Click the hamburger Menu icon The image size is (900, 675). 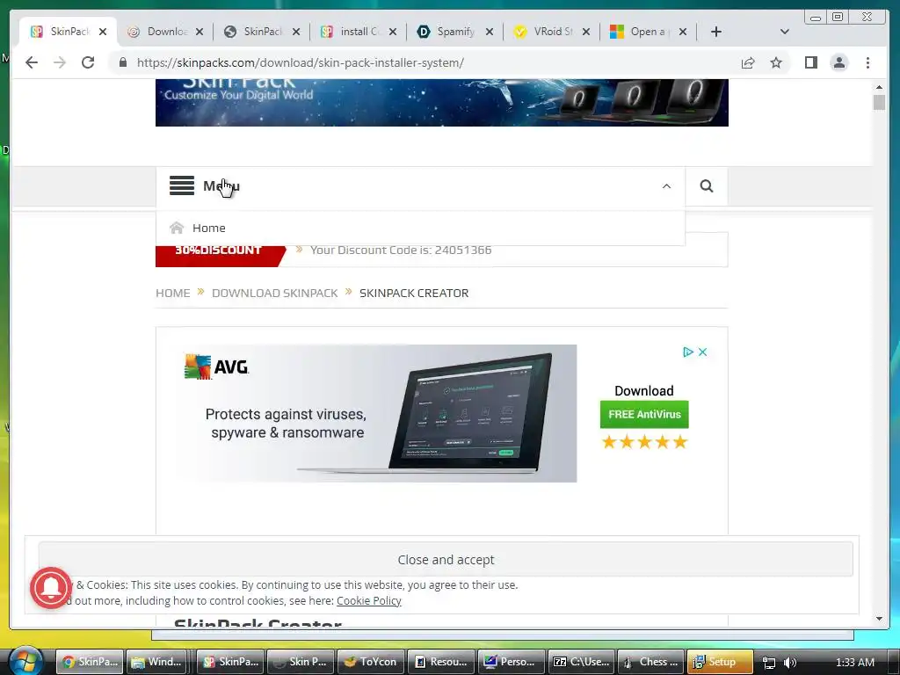click(182, 186)
